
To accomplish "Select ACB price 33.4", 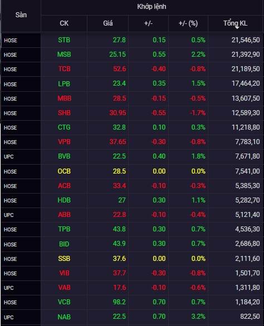I will (120, 186).
